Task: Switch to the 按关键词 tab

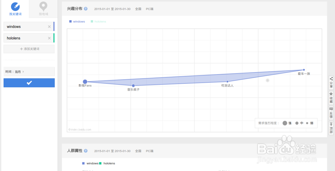Action: (15, 9)
